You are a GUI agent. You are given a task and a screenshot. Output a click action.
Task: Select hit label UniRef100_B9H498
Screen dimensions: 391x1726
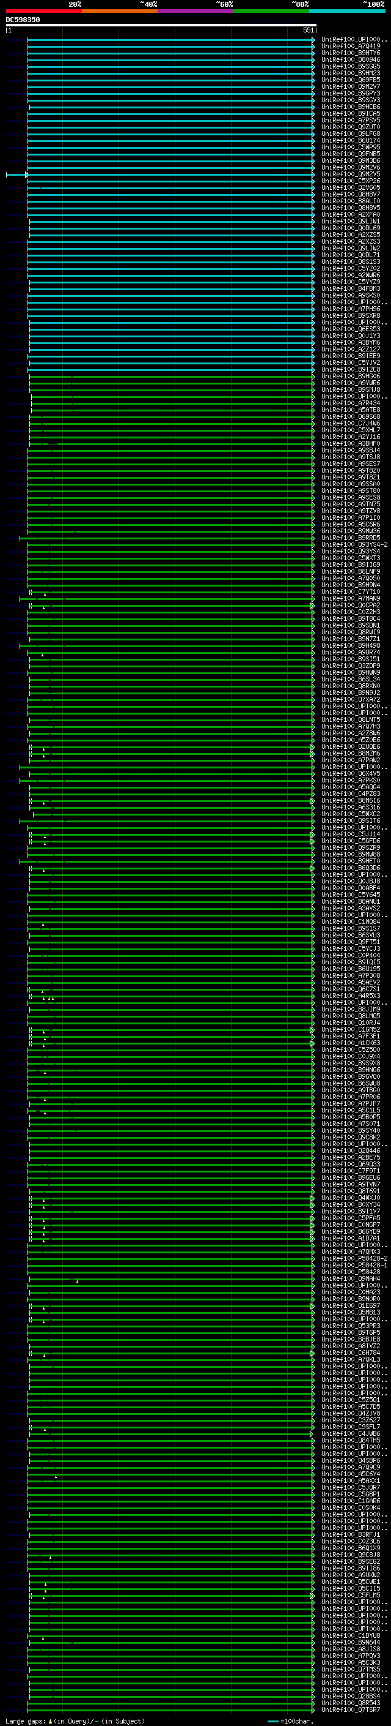click(351, 645)
